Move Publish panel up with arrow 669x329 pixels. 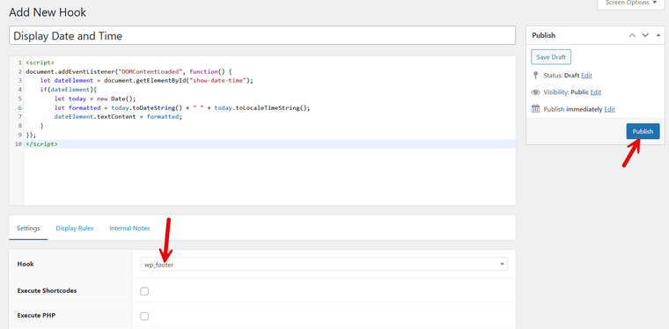pyautogui.click(x=632, y=35)
